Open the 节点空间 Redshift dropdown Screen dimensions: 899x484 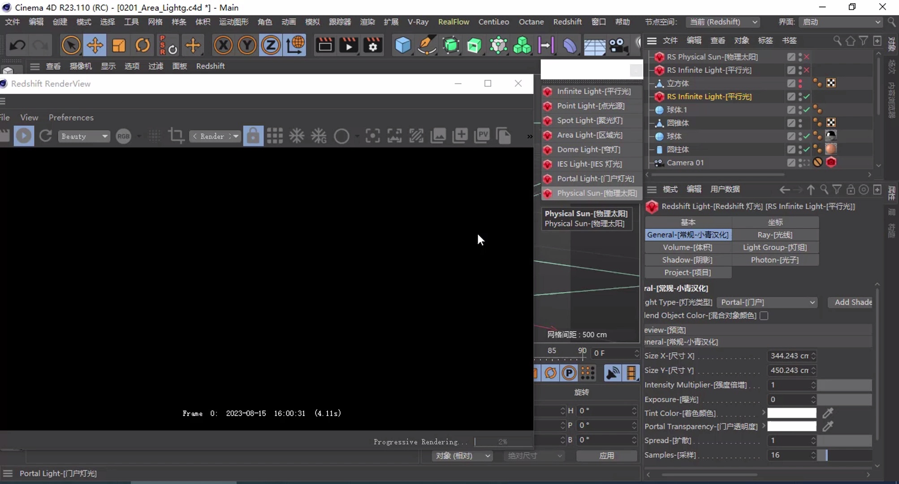click(x=722, y=22)
